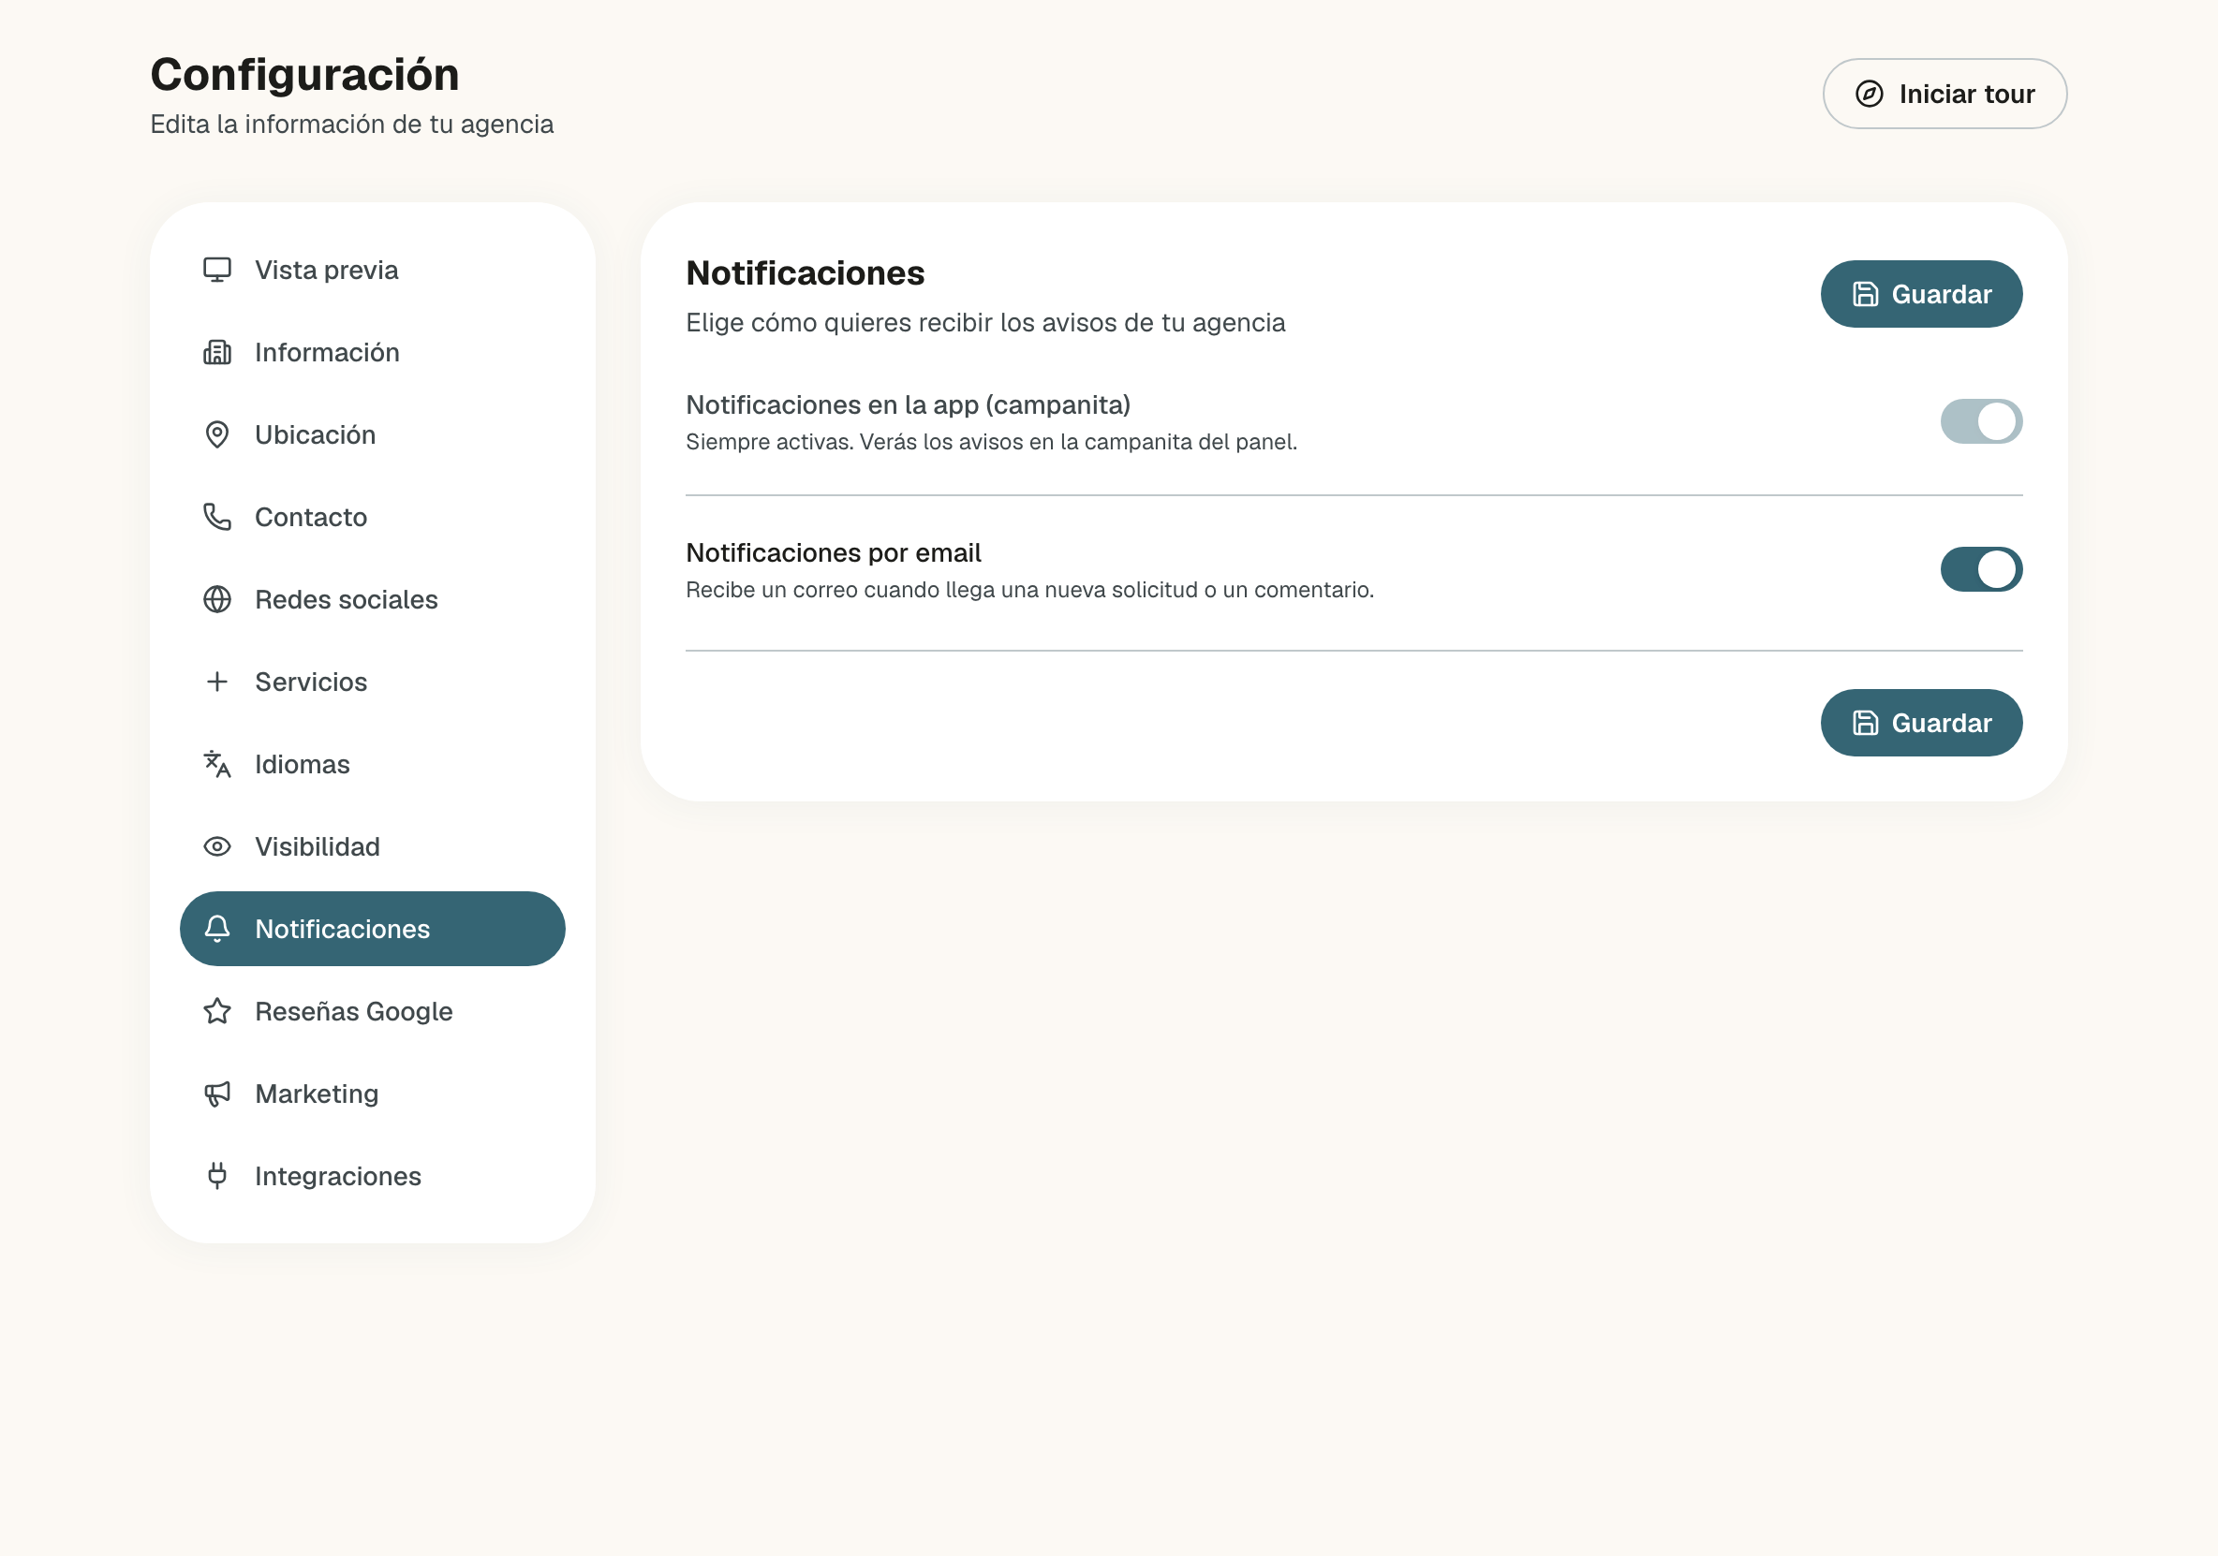The width and height of the screenshot is (2218, 1556).
Task: Go to the Información section
Action: pos(372,352)
